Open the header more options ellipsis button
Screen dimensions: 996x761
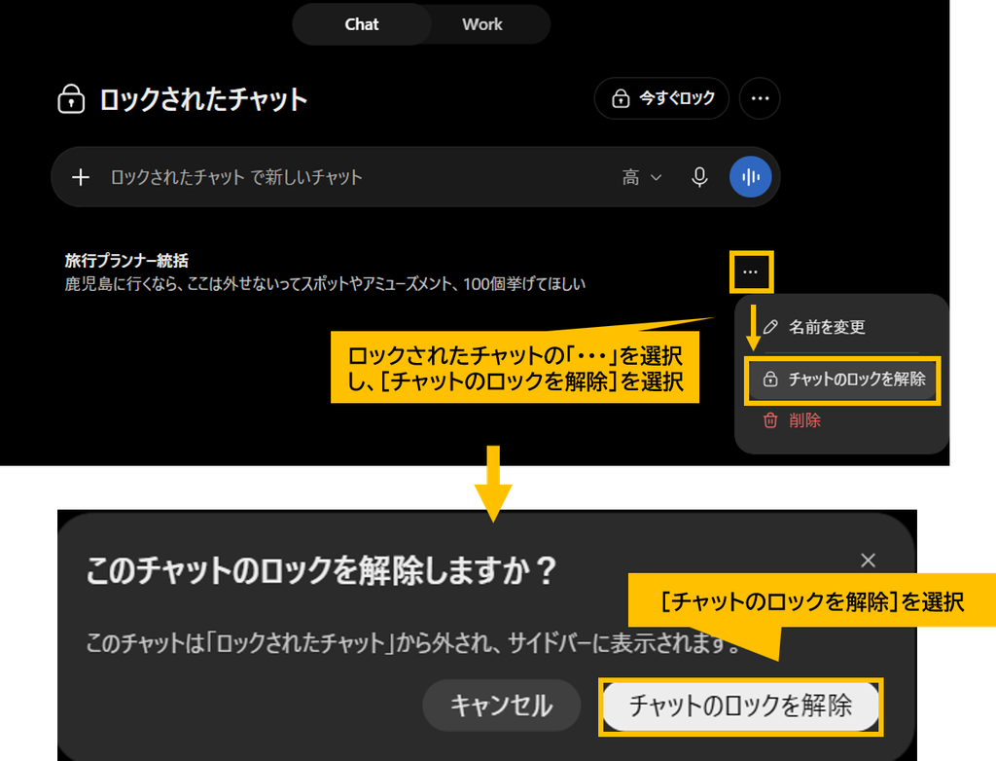[760, 98]
